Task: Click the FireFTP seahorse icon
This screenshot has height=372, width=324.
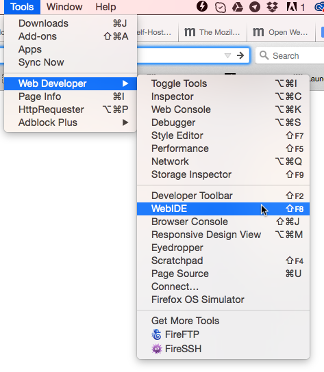Action: pos(157,334)
